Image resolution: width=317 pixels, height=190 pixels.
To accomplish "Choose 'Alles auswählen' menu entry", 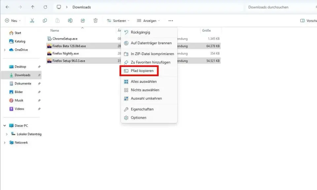I will pyautogui.click(x=149, y=81).
